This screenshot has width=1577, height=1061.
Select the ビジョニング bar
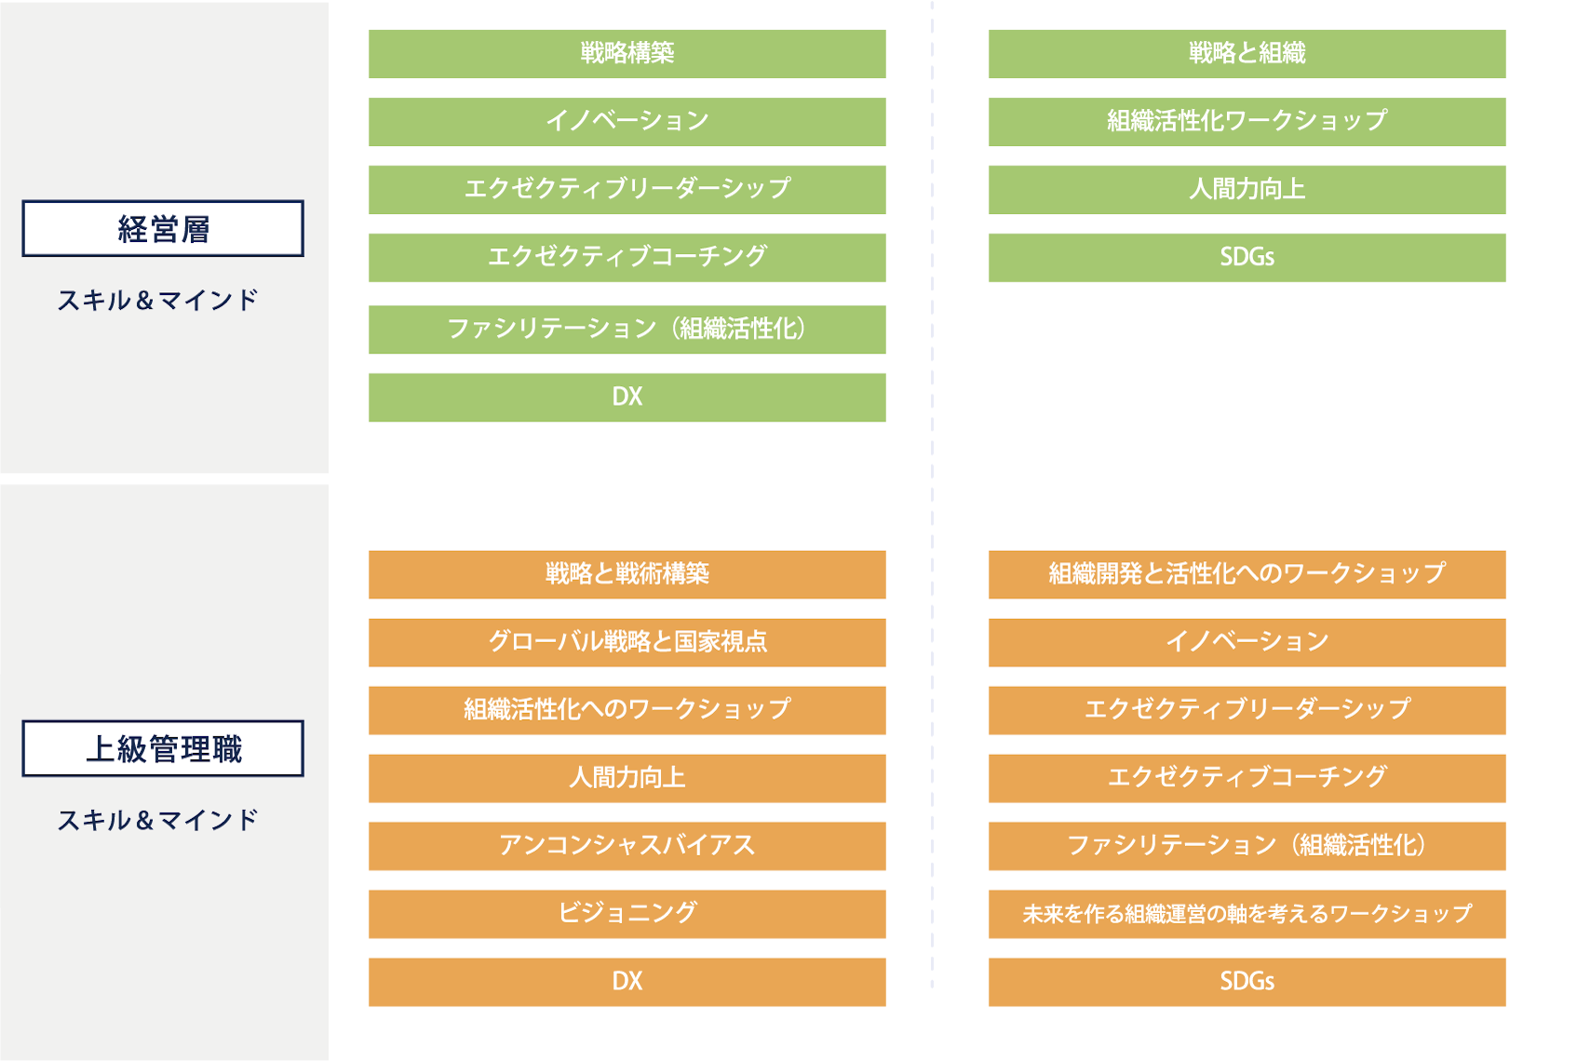(x=627, y=914)
